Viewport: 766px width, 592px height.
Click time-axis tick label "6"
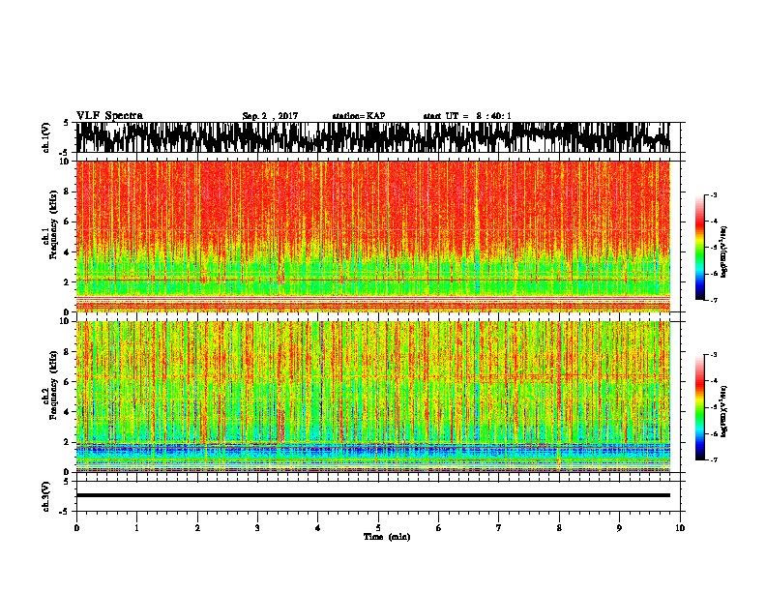(x=439, y=528)
